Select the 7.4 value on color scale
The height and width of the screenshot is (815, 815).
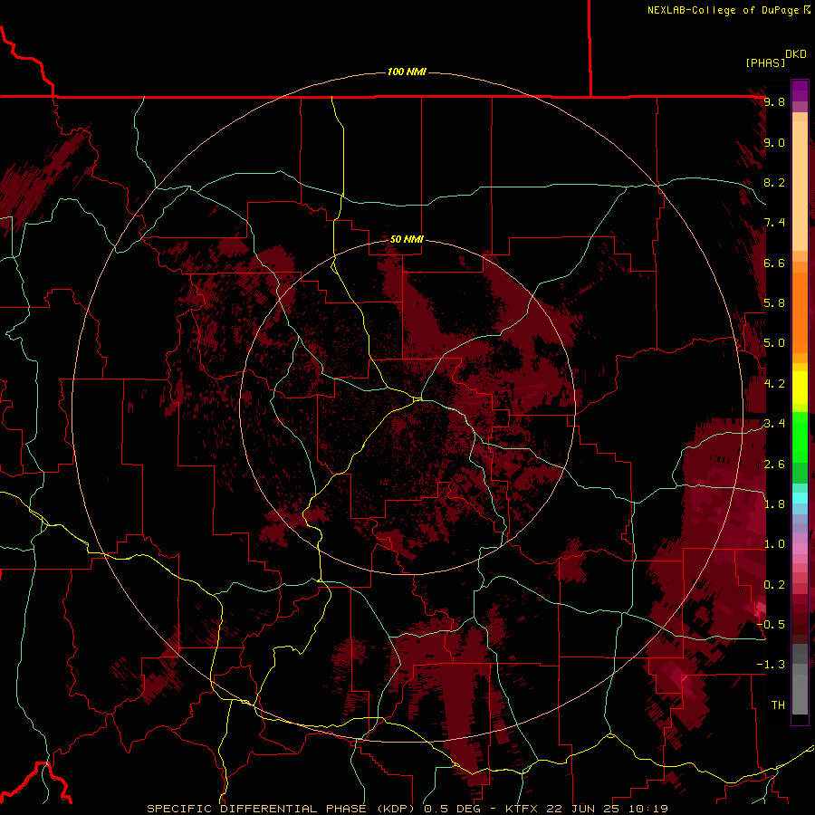774,223
